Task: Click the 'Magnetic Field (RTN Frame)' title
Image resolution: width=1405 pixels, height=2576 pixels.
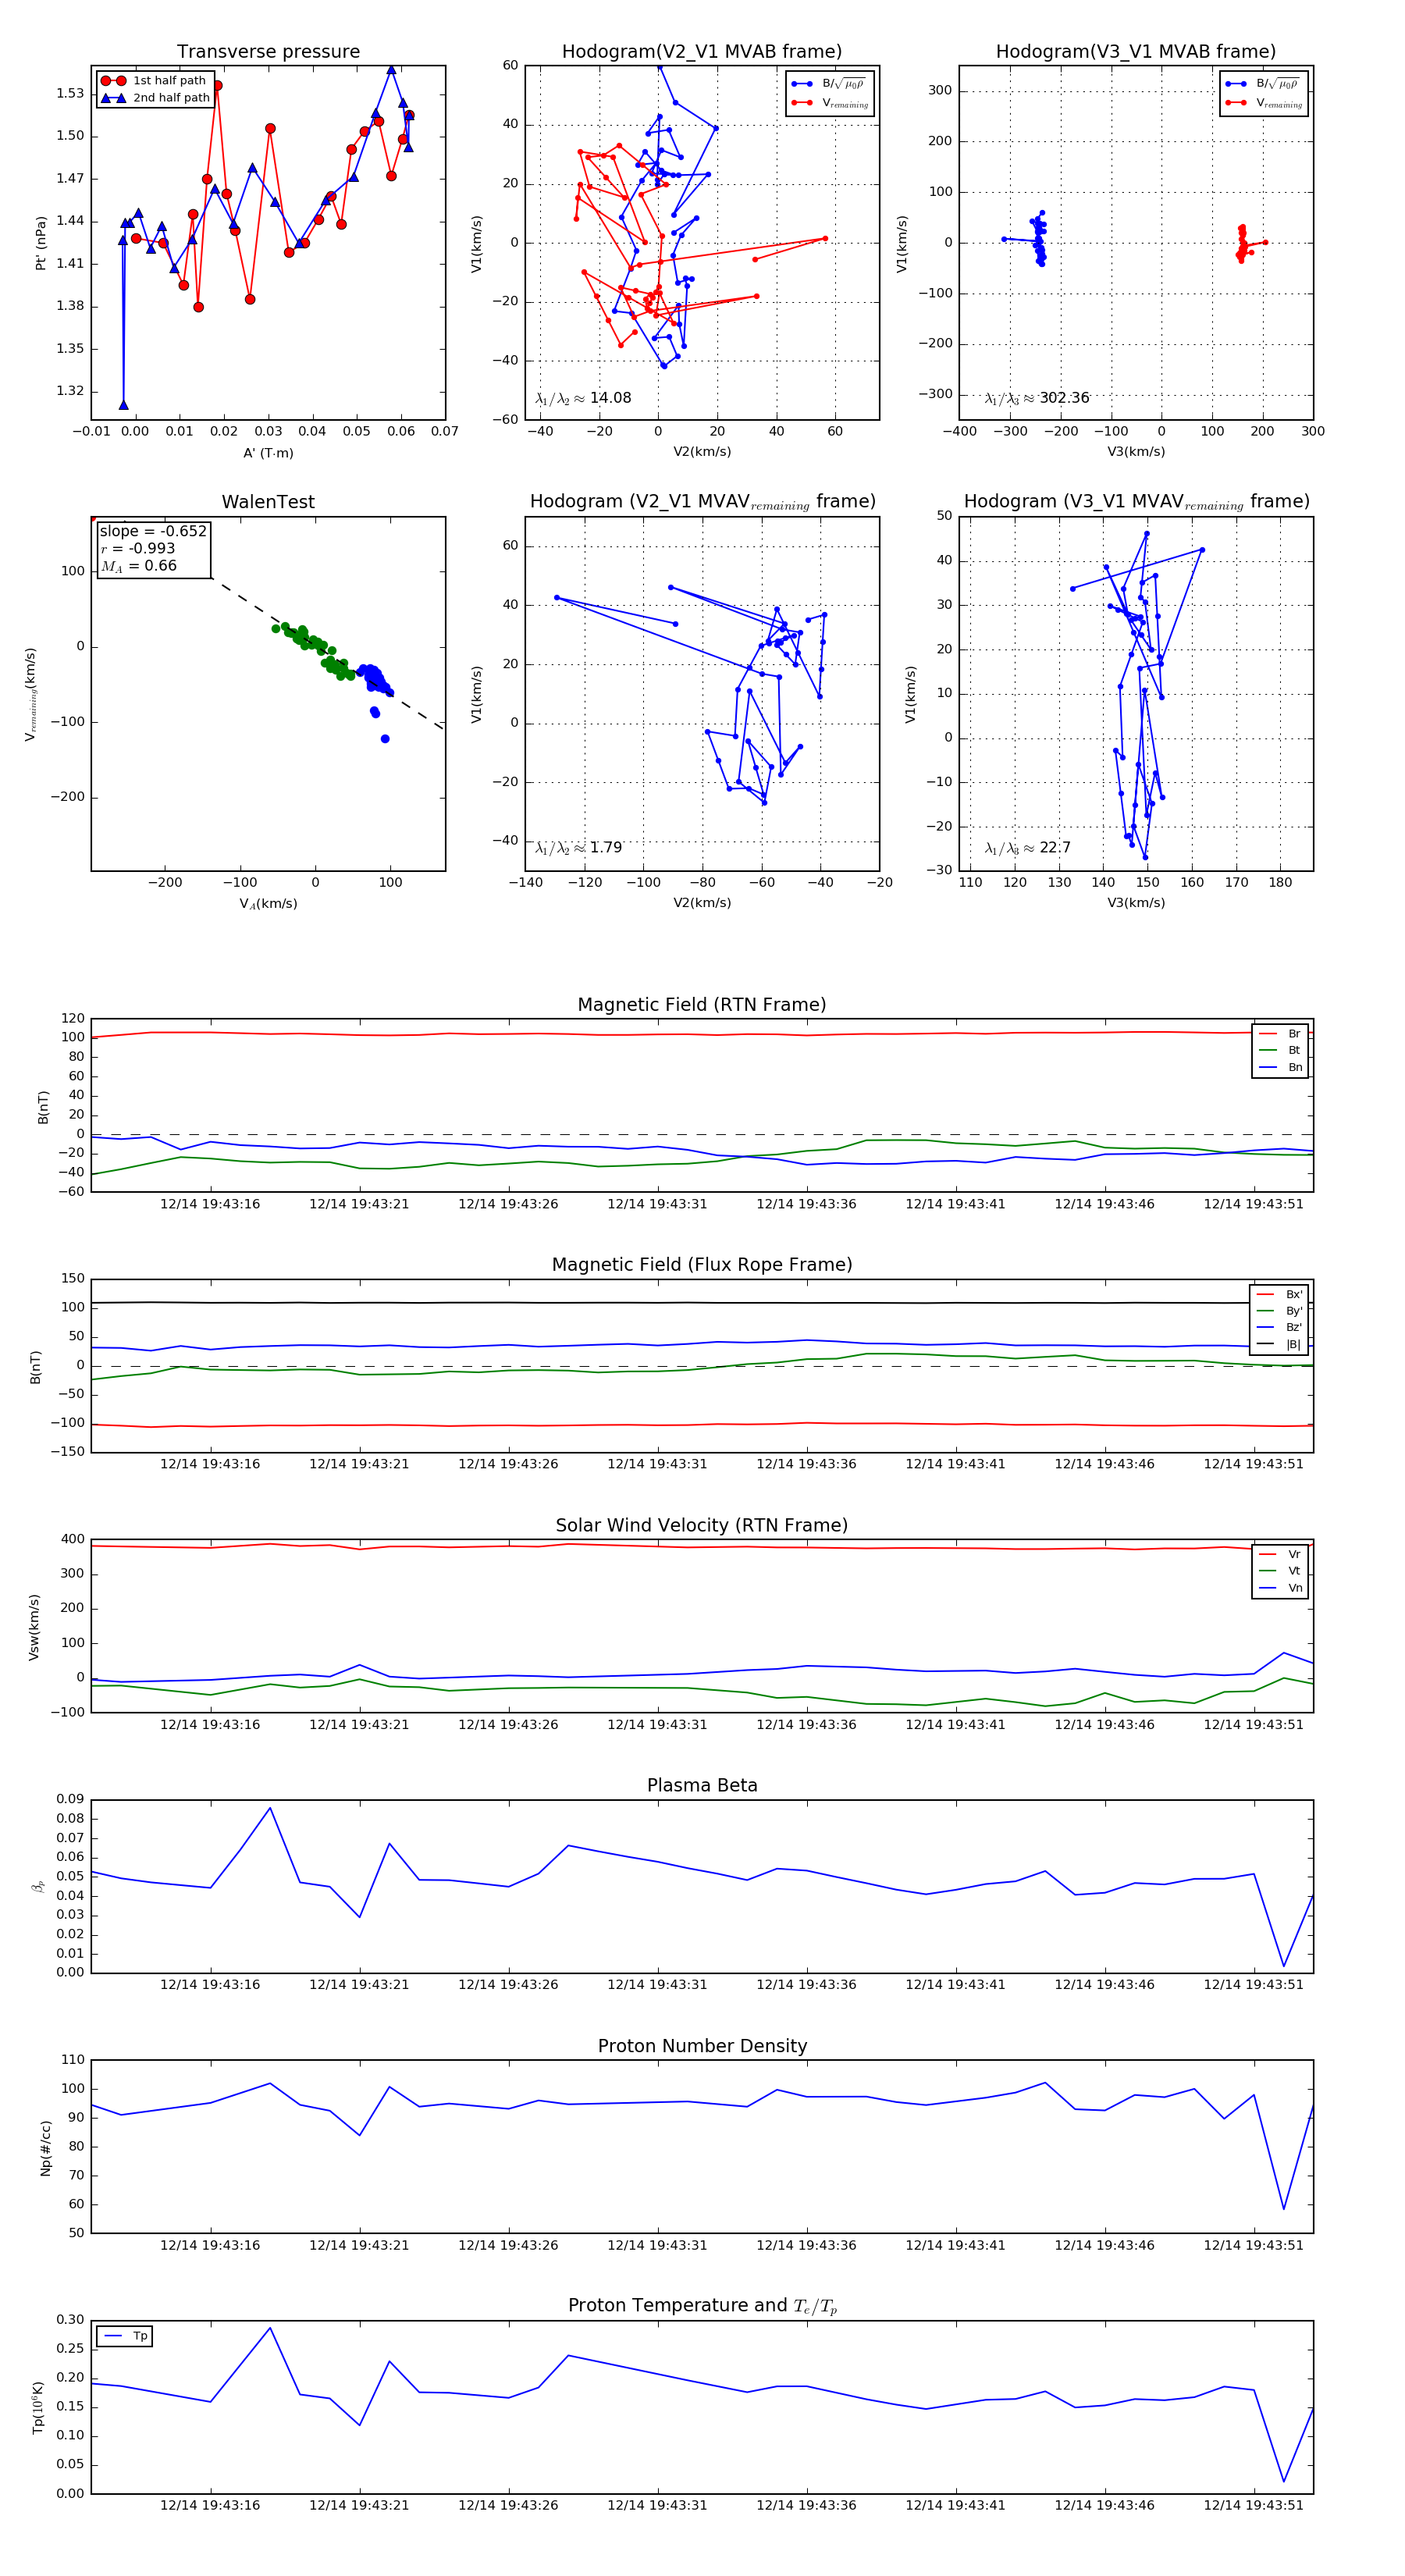Action: tap(702, 1005)
